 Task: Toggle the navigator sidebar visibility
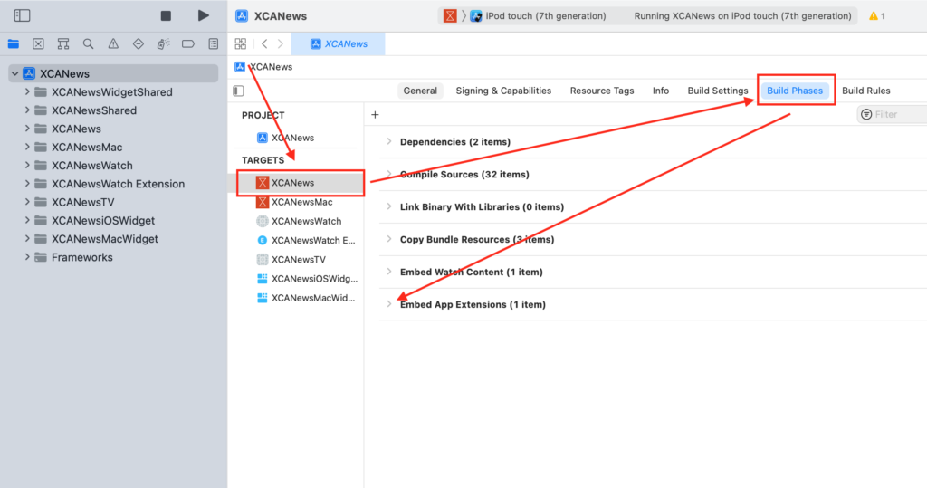point(22,15)
